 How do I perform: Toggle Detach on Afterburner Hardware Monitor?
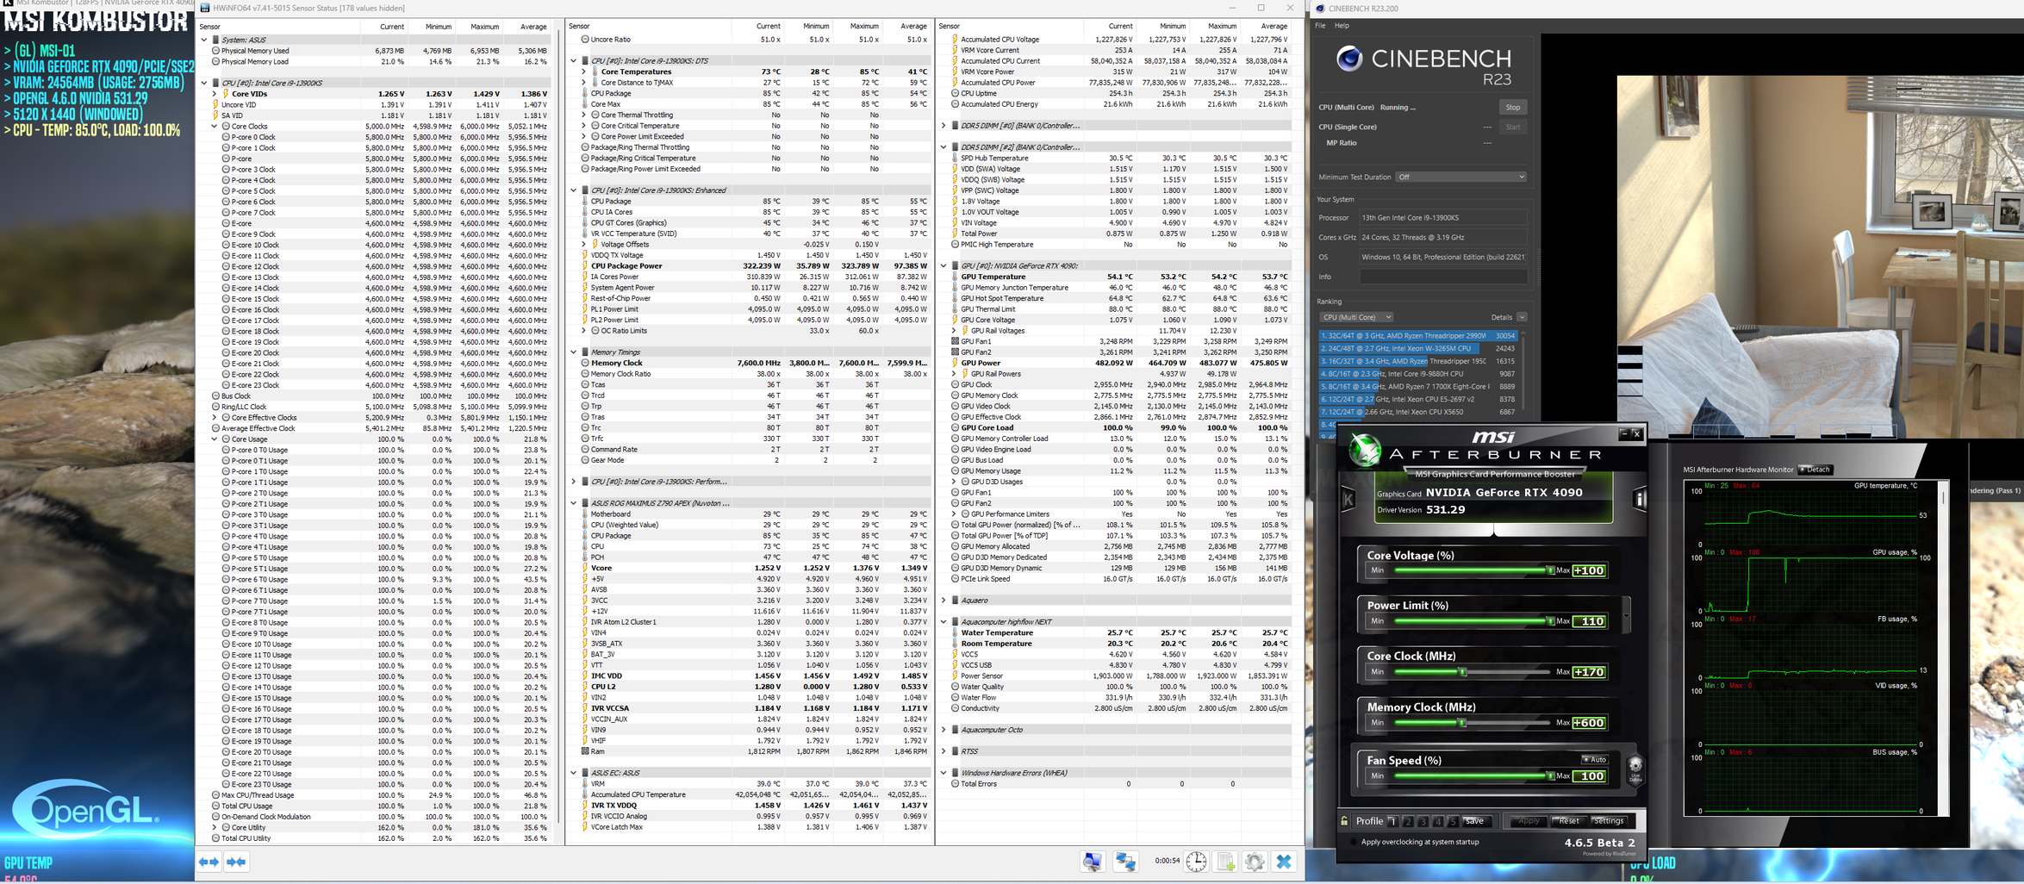tap(1816, 470)
